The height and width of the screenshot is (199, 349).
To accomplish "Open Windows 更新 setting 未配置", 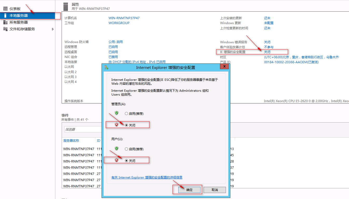I will point(269,23).
